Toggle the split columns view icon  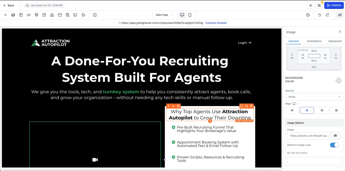pyautogui.click(x=95, y=15)
